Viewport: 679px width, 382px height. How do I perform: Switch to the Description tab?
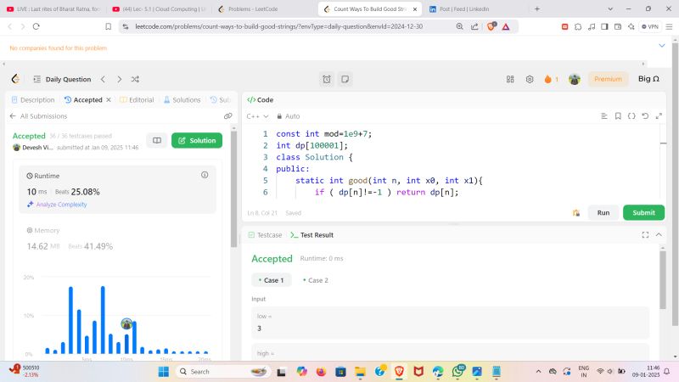[33, 99]
